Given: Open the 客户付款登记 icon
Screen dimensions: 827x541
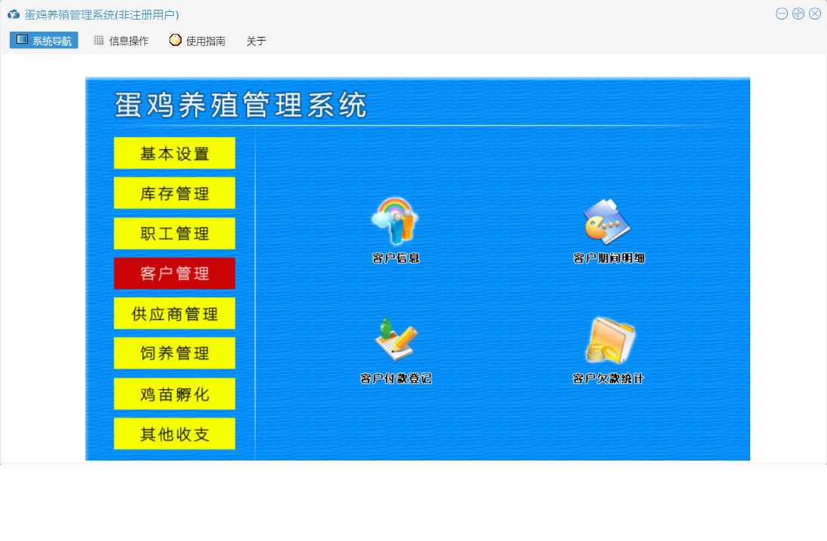Looking at the screenshot, I should (x=396, y=340).
